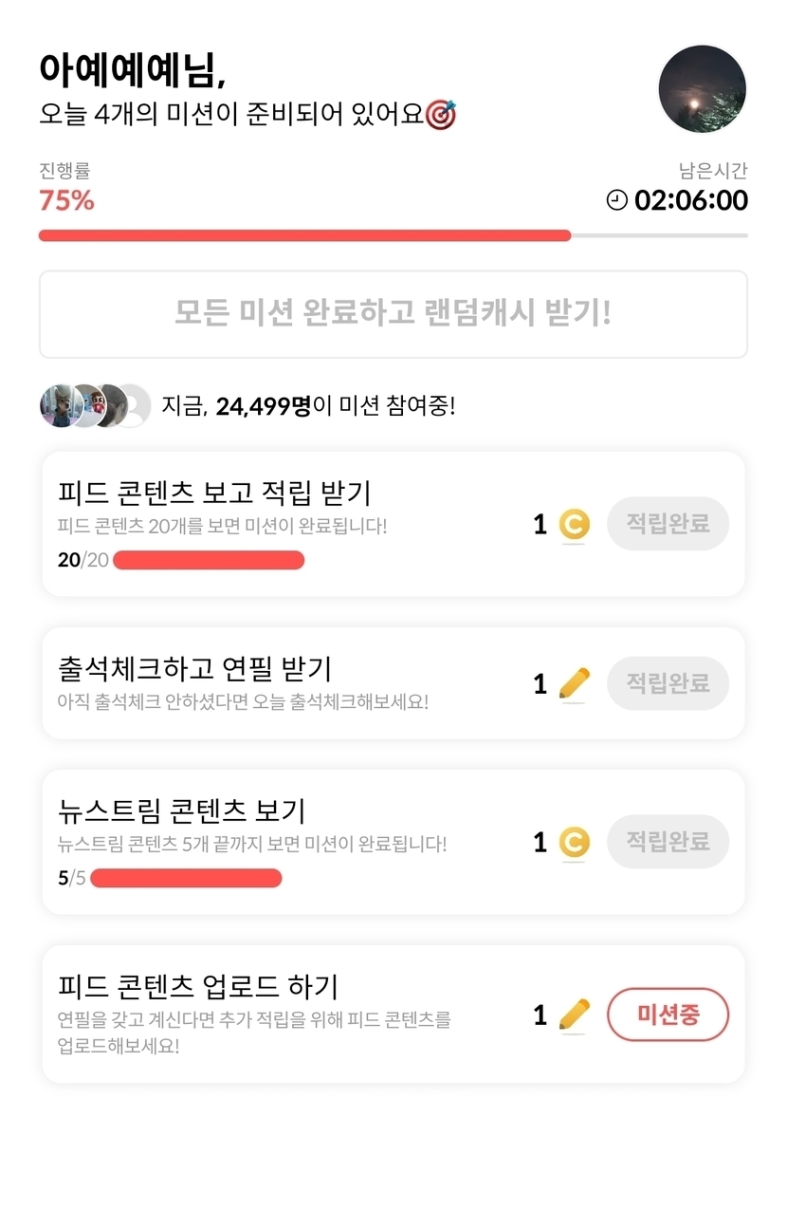
Task: Open the 출석체크하고 연필 받기 mission title
Action: click(195, 668)
